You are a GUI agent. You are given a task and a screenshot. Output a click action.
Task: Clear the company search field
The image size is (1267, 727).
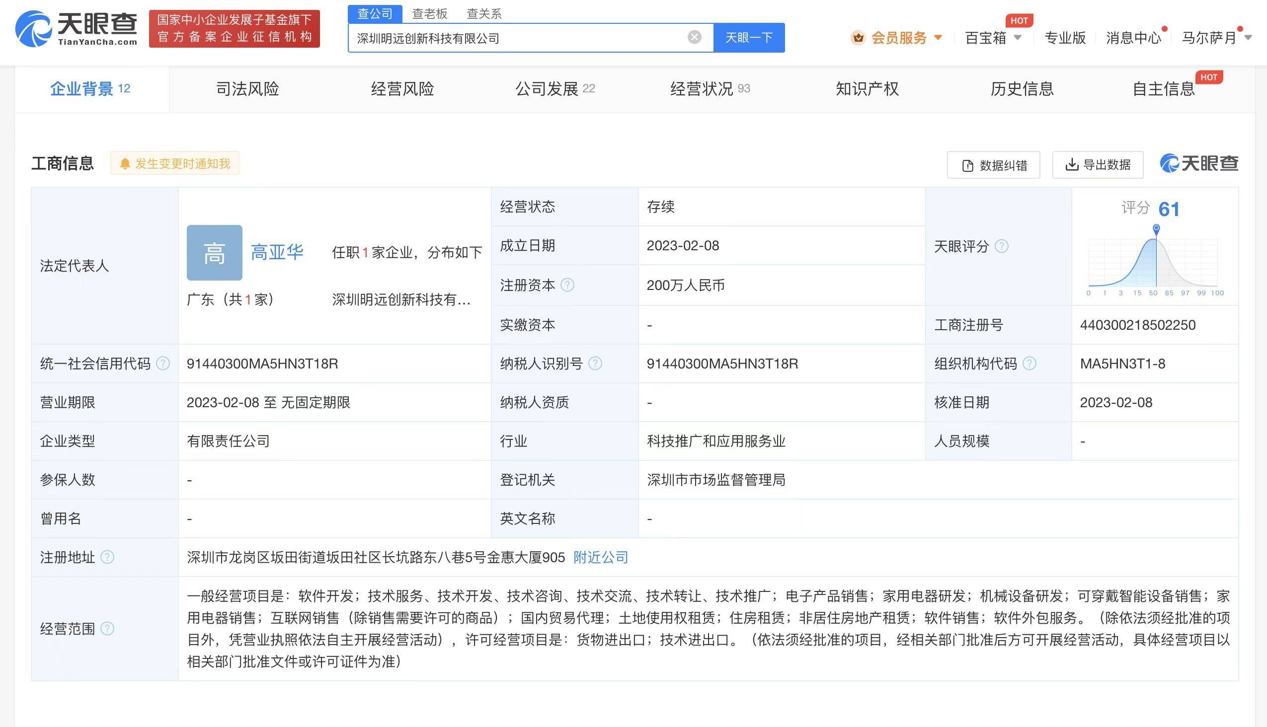tap(695, 37)
